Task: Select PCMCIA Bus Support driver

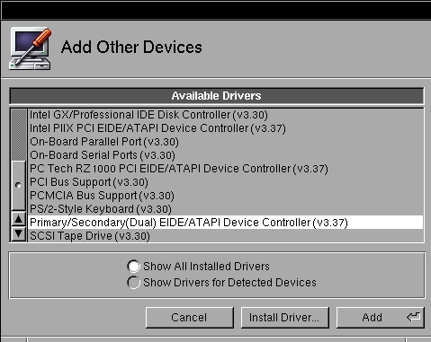Action: pos(226,196)
